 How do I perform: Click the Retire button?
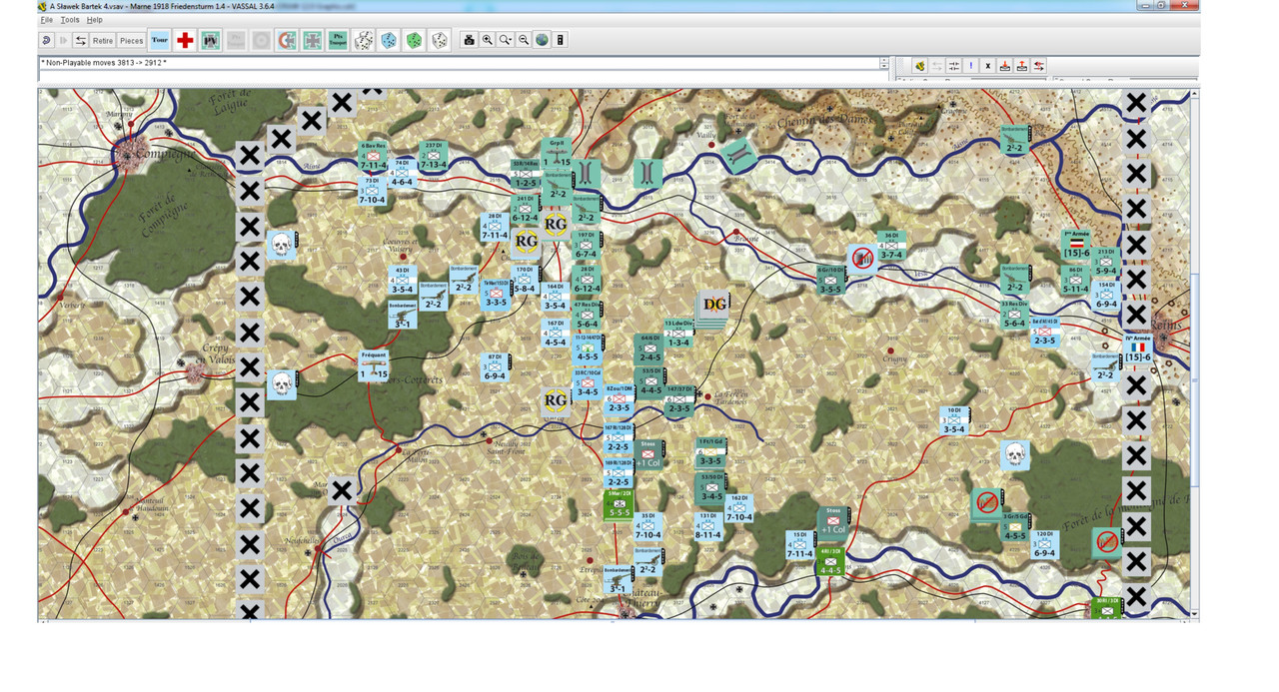tap(103, 40)
